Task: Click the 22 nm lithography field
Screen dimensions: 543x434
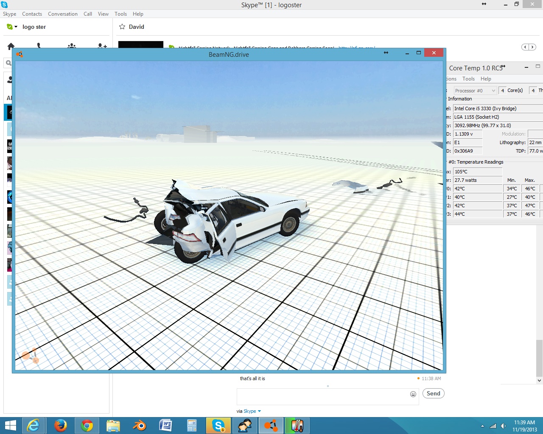Action: tap(535, 142)
